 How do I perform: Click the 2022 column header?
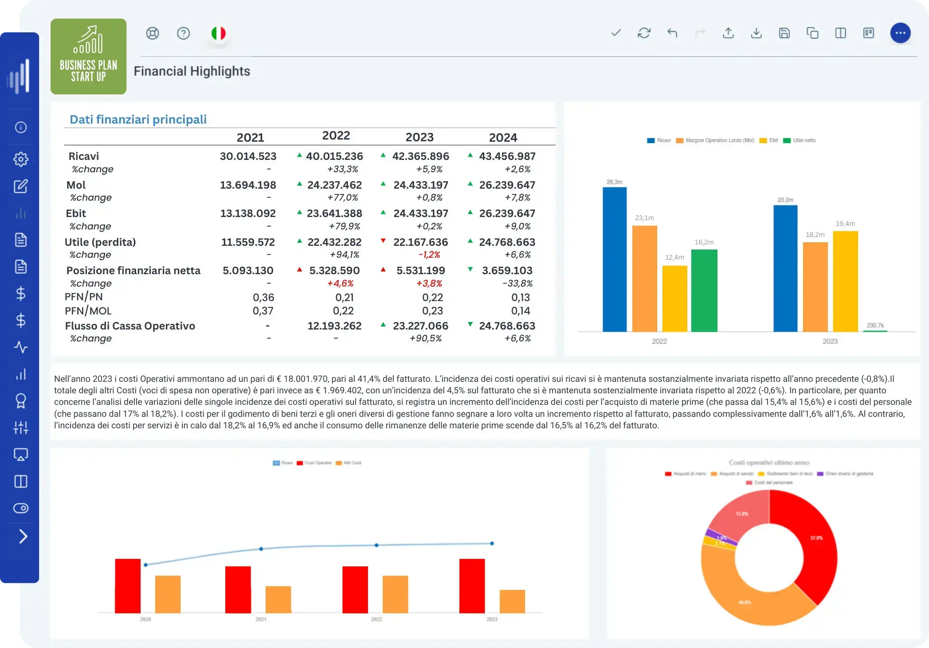click(336, 136)
